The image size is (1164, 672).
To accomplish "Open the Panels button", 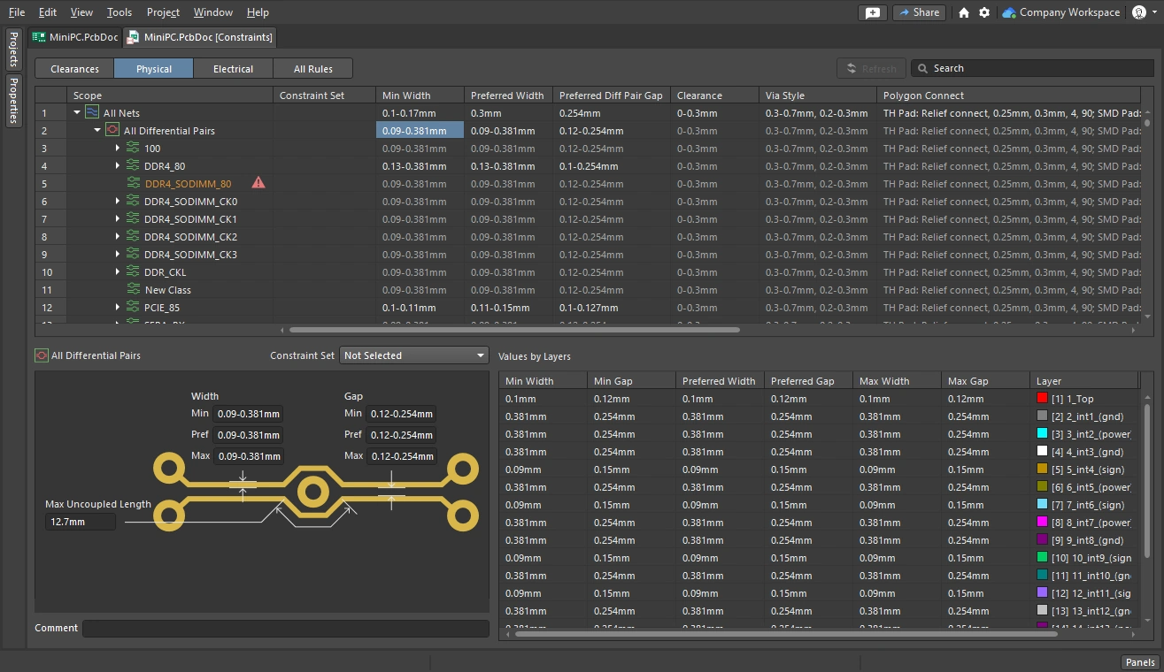I will pos(1139,662).
